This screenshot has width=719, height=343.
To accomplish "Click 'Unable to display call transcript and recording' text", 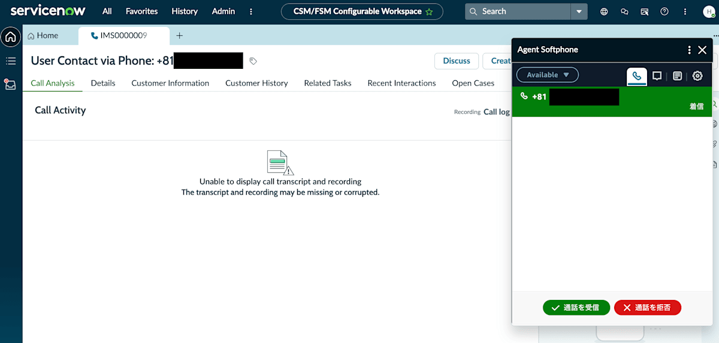I will point(280,181).
